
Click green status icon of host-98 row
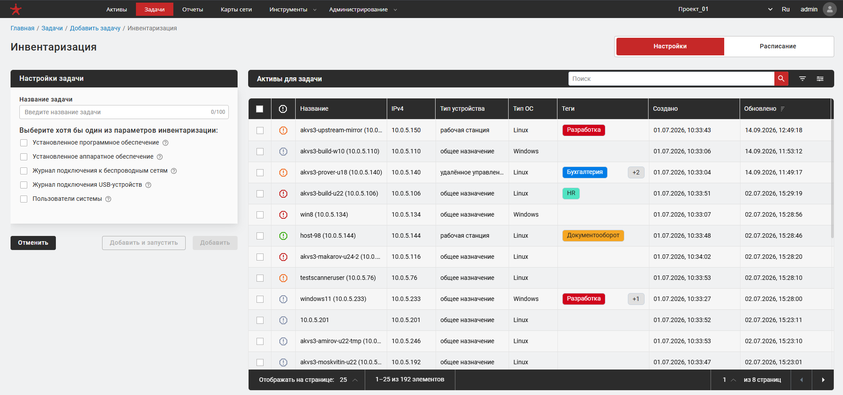click(283, 236)
